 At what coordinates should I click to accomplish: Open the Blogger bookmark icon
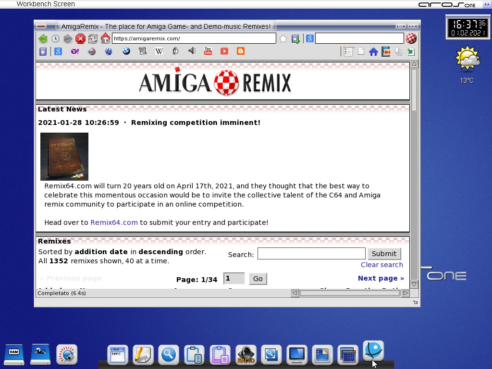[240, 51]
